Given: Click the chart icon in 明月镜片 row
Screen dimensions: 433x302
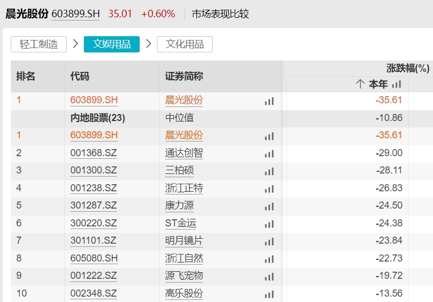Looking at the screenshot, I should point(269,241).
